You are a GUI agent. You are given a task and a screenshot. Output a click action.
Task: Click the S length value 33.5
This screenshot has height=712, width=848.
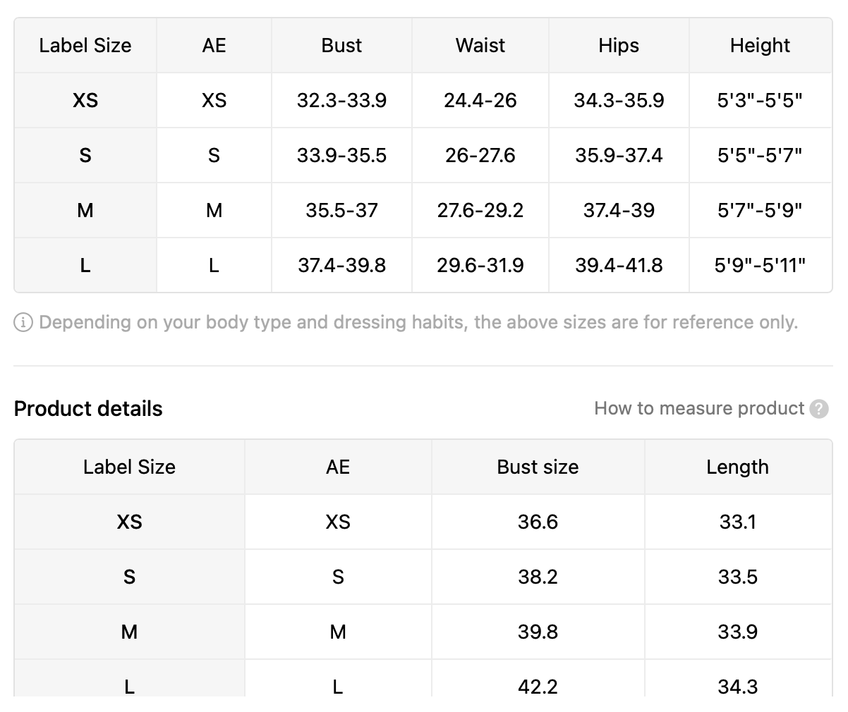tap(738, 577)
